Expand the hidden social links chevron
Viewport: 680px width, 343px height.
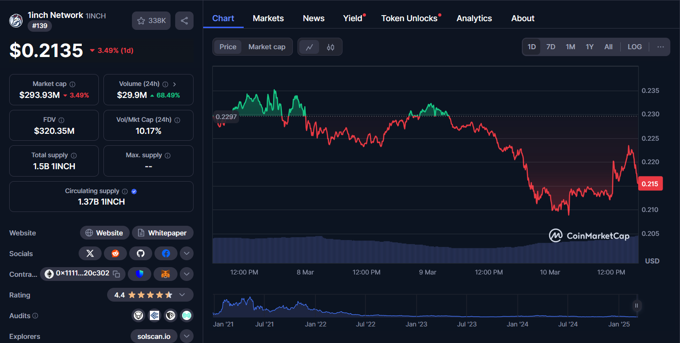(x=187, y=253)
